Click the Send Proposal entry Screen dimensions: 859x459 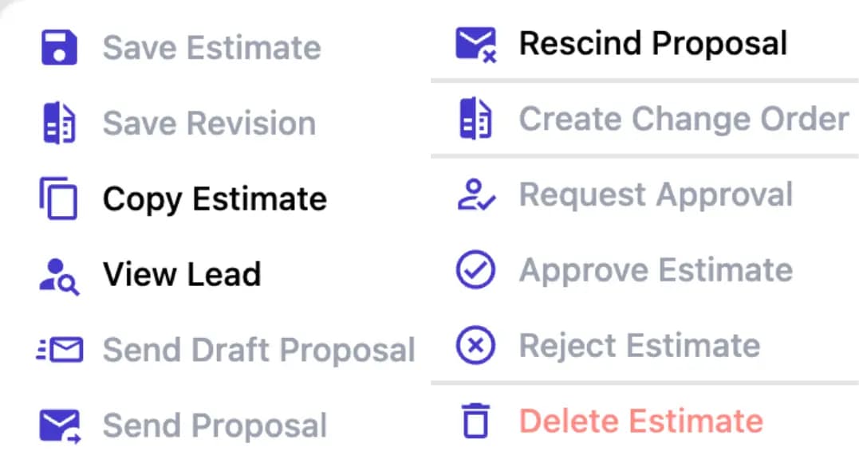214,424
